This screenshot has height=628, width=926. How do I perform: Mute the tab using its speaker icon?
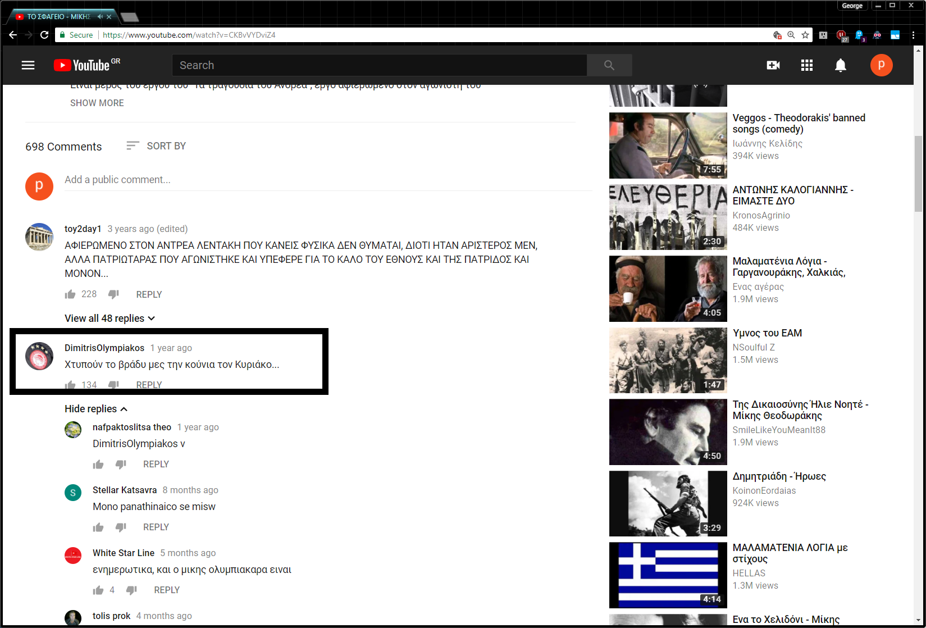tap(100, 17)
